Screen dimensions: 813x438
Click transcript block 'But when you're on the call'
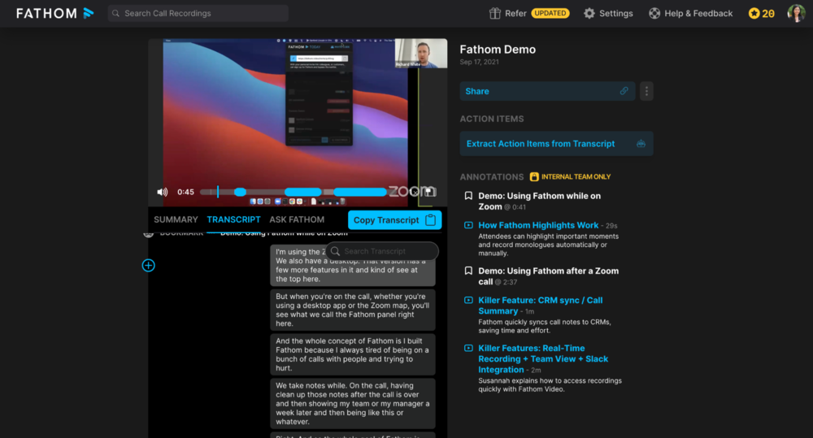click(x=353, y=310)
